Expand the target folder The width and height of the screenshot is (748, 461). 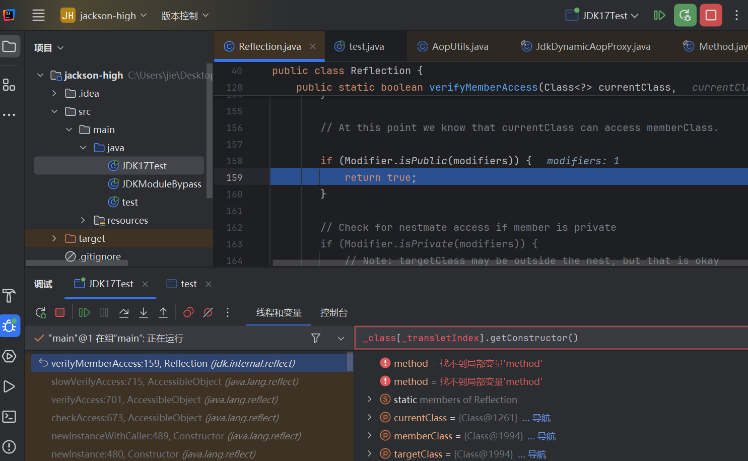pos(54,238)
